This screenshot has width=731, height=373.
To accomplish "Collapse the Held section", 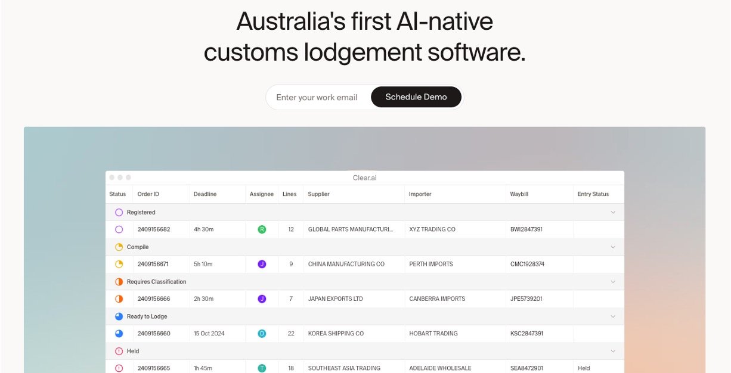I will point(614,351).
